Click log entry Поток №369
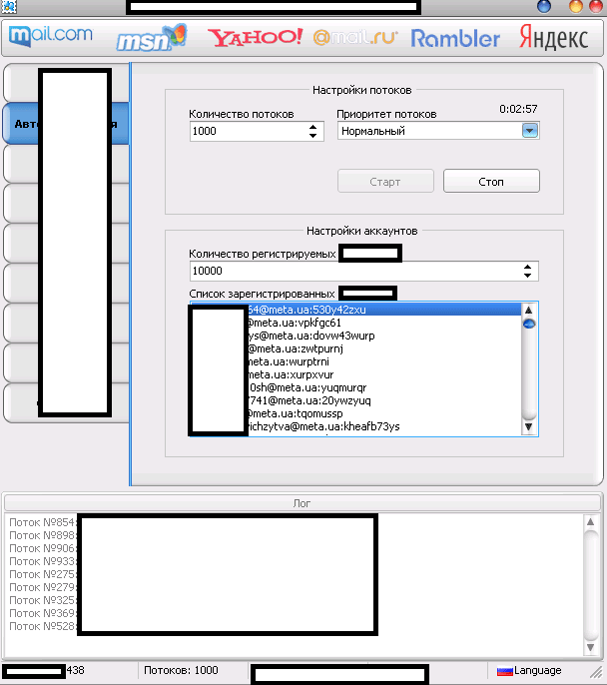607x685 pixels. click(42, 613)
